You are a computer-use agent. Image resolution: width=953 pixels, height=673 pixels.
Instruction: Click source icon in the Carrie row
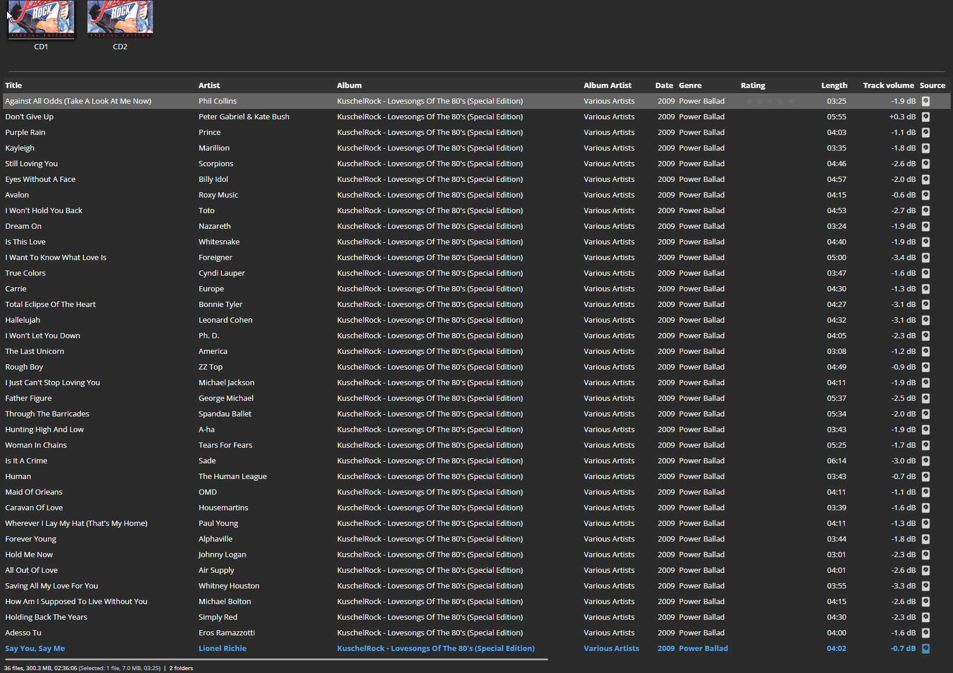925,289
